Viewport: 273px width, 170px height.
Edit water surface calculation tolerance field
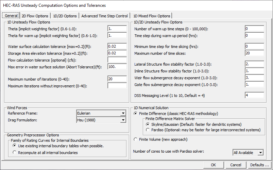click(x=117, y=46)
